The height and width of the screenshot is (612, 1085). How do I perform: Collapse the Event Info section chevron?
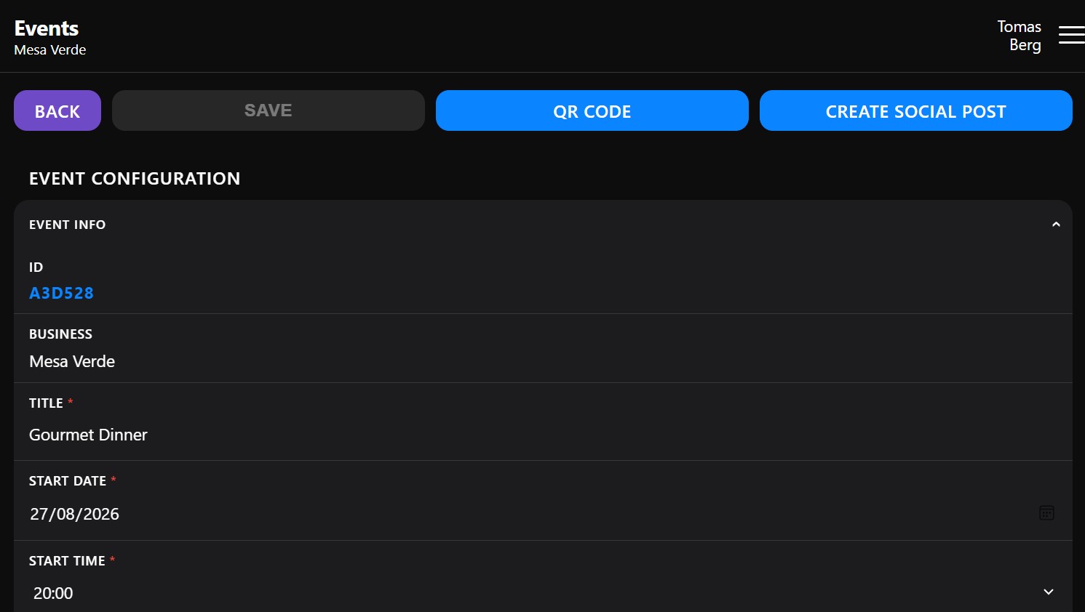click(x=1056, y=225)
